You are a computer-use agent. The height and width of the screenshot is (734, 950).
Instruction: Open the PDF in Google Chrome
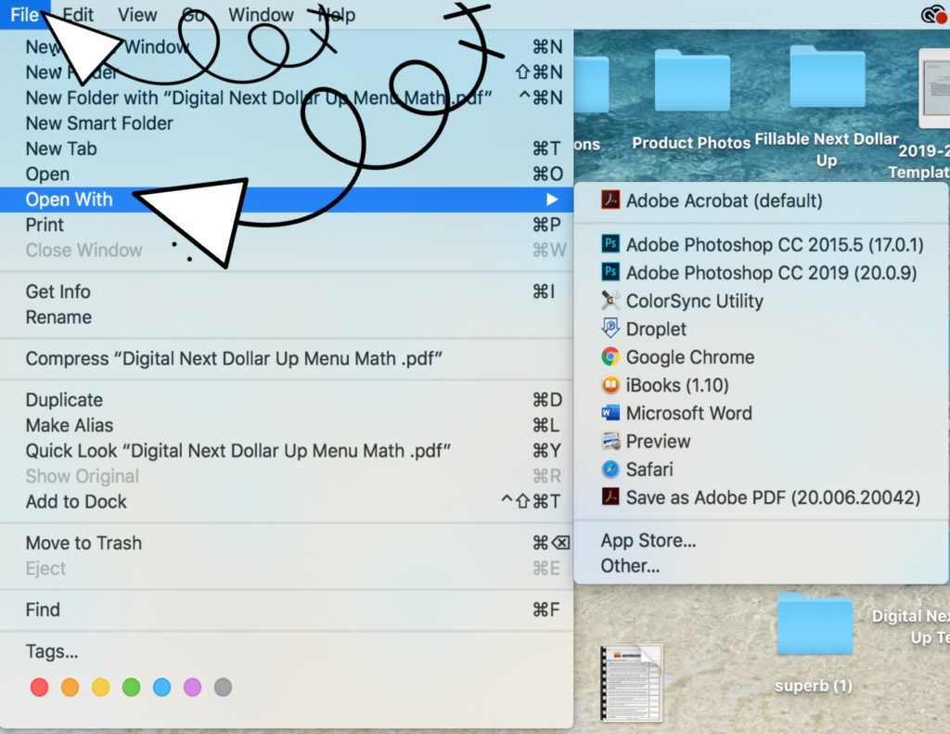click(687, 356)
